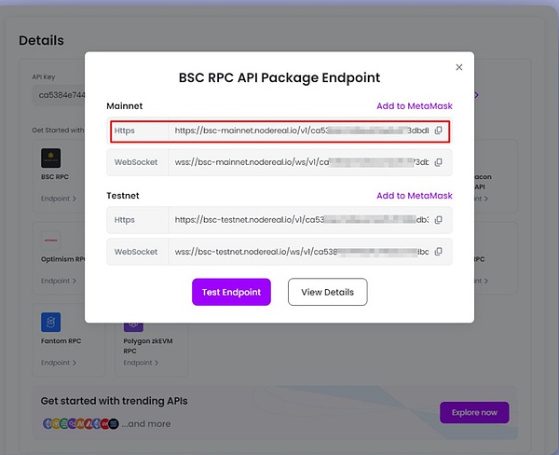The image size is (559, 455).
Task: Add Mainnet to MetaMask
Action: pos(414,106)
